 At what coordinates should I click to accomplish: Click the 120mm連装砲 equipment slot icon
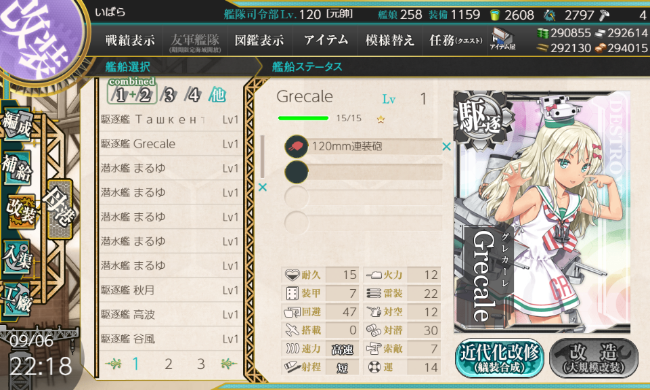(x=297, y=146)
